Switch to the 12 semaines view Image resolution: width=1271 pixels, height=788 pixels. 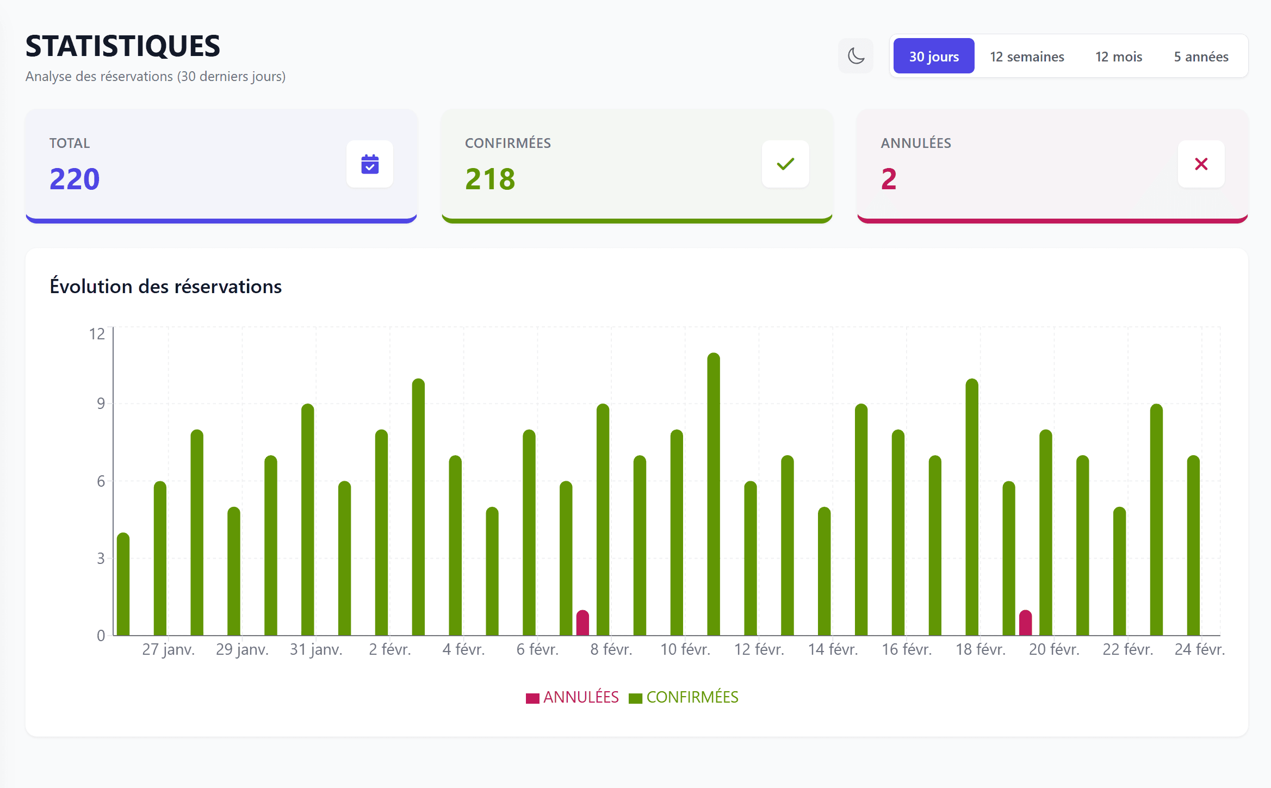click(x=1026, y=56)
